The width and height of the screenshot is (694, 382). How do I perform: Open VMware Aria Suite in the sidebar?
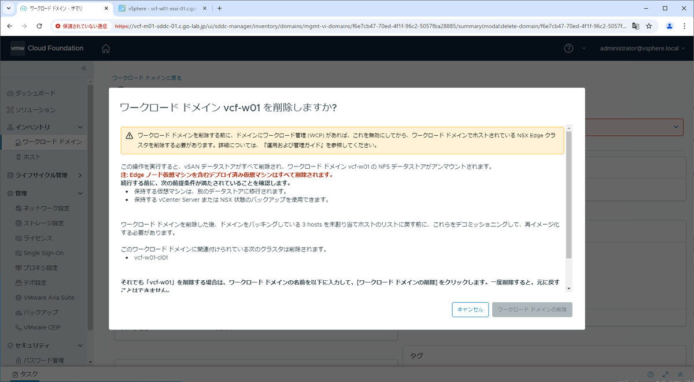tap(49, 298)
